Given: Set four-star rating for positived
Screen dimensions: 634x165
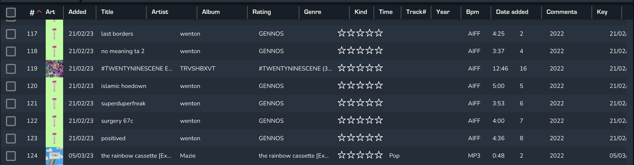Looking at the screenshot, I should (x=370, y=138).
